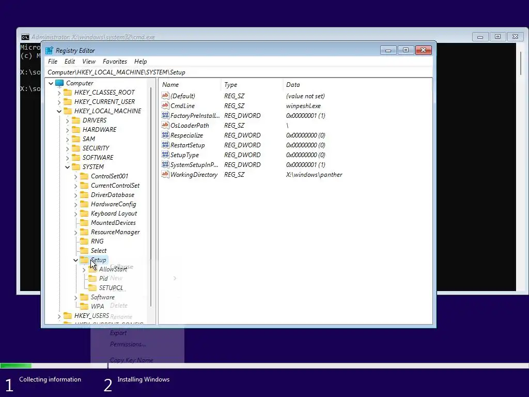Expand the CurrentControlSet key
Image resolution: width=529 pixels, height=397 pixels.
75,186
